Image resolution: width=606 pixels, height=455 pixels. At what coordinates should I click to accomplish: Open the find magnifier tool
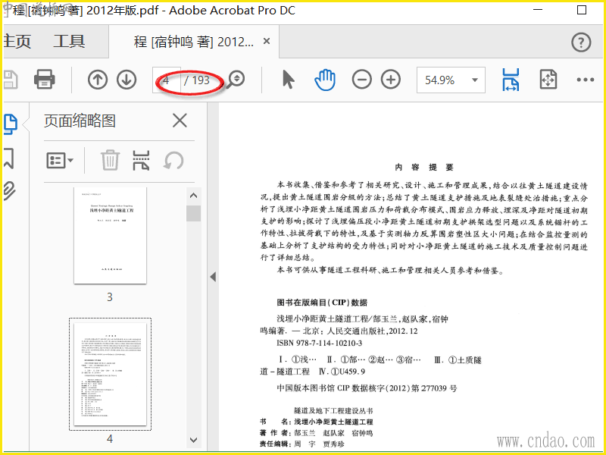pos(236,80)
